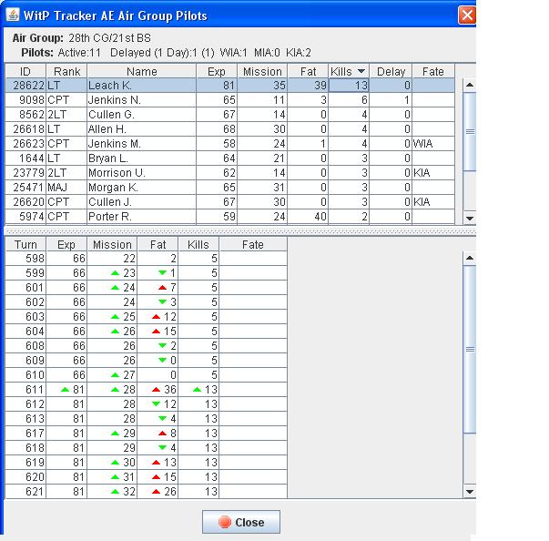Image resolution: width=549 pixels, height=541 pixels.
Task: Click ID cell 28622
Action: point(25,86)
